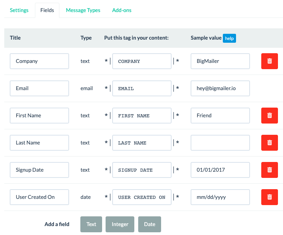Edit the Signup Date title field
The width and height of the screenshot is (283, 235).
pyautogui.click(x=39, y=170)
